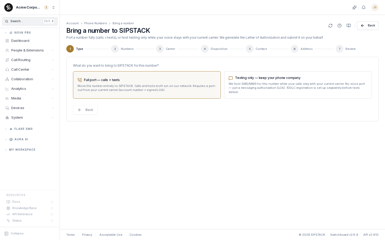This screenshot has width=385, height=240.
Task: Click step 3 Carrier in the stepper
Action: tap(166, 49)
